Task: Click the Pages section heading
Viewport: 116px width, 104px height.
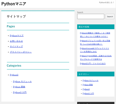Action: [x=11, y=26]
